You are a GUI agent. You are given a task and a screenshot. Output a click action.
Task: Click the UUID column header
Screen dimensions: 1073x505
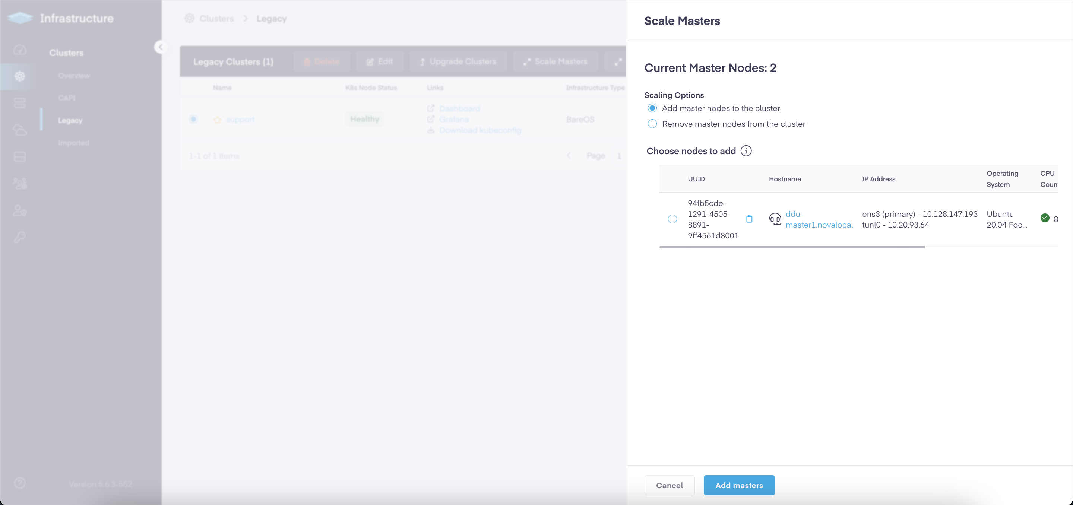pos(696,179)
